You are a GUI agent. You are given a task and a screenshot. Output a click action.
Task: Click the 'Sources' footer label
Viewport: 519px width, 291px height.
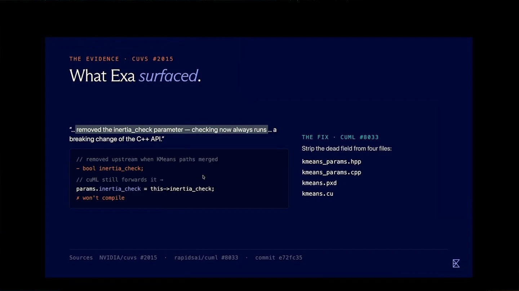(x=81, y=257)
